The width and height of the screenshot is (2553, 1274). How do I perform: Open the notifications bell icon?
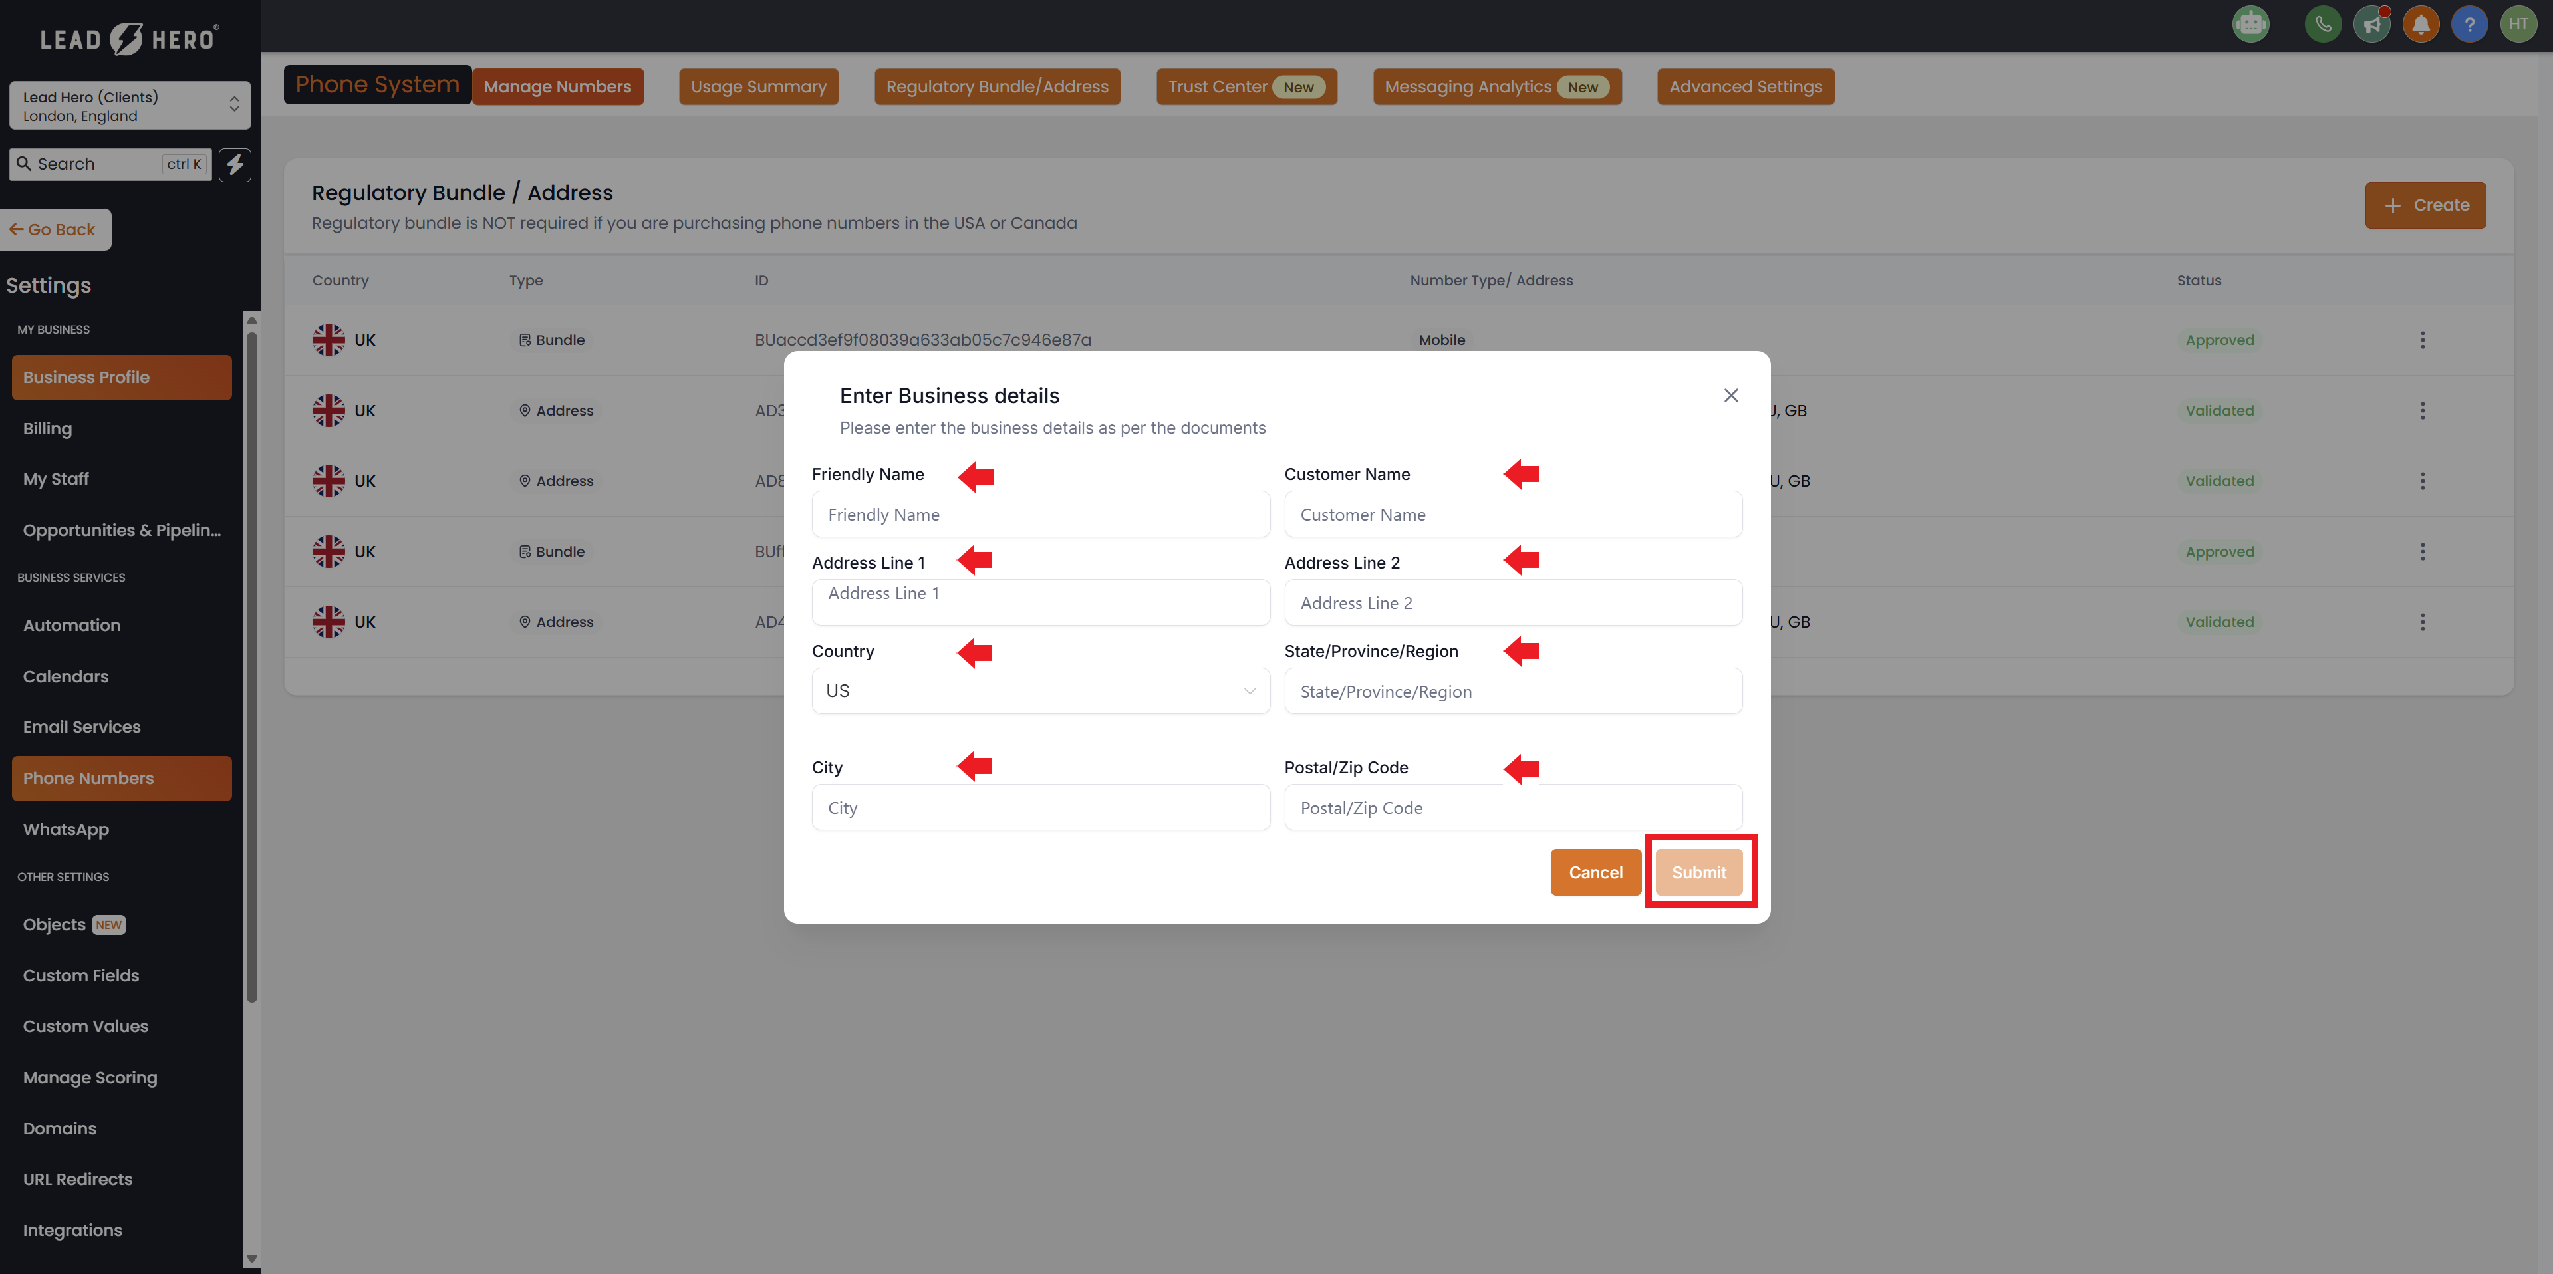coord(2420,24)
